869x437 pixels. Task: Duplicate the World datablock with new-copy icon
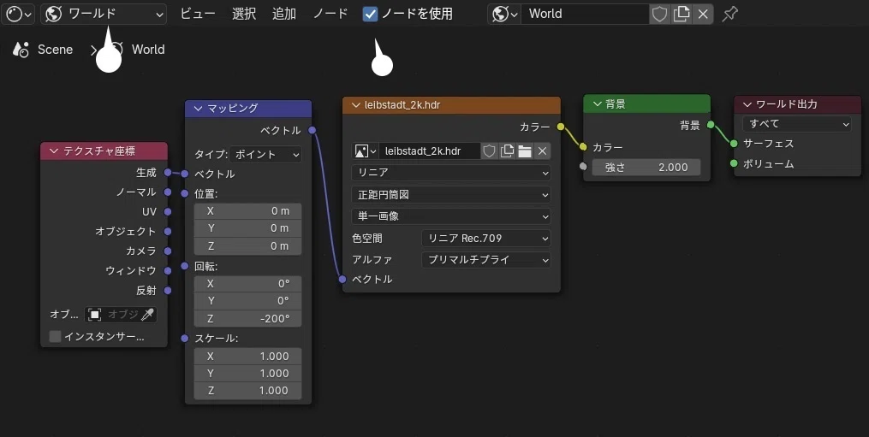[x=682, y=14]
